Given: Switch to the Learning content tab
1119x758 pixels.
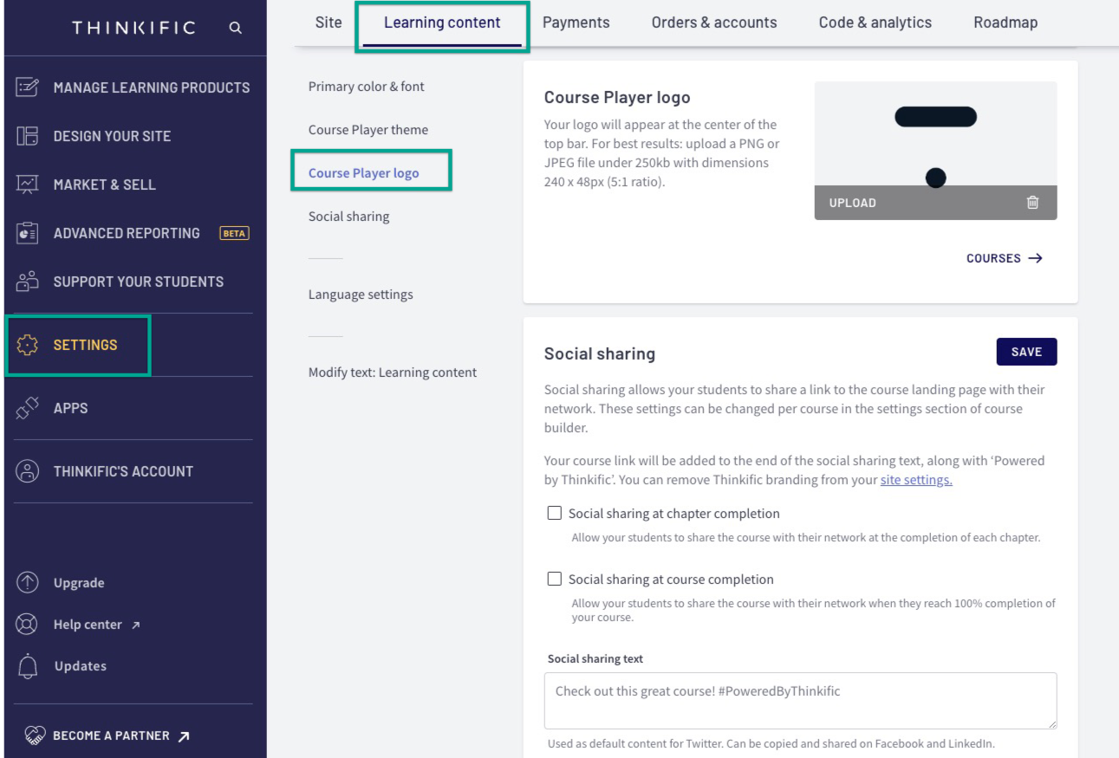Looking at the screenshot, I should coord(442,23).
